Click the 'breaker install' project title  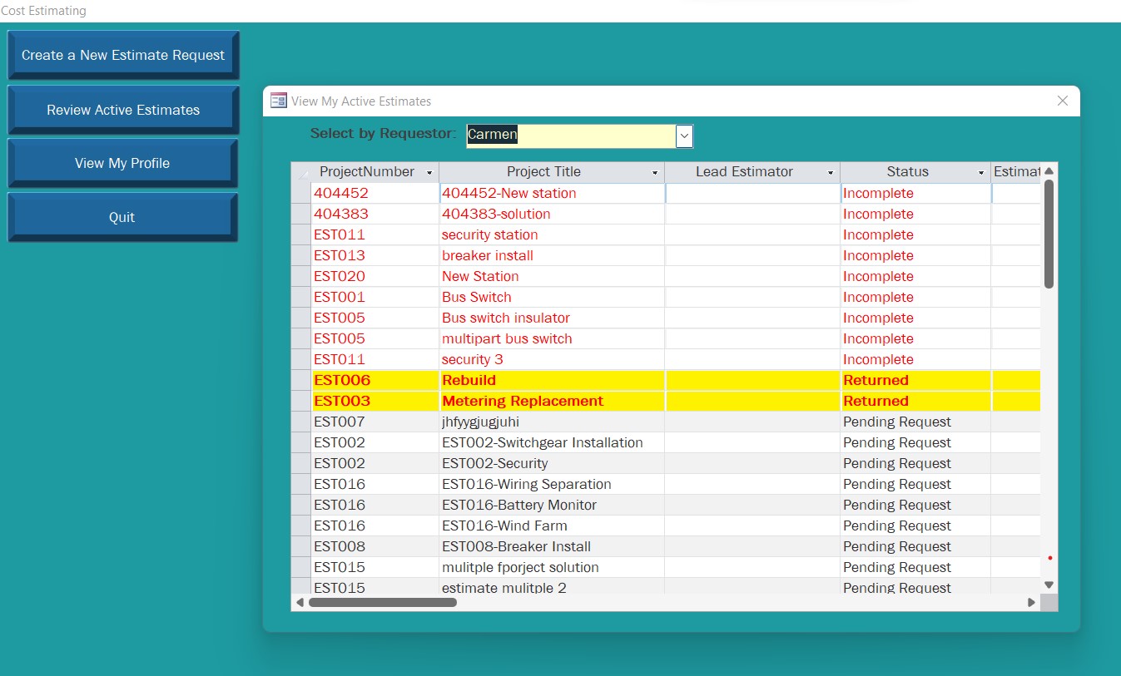click(x=488, y=255)
